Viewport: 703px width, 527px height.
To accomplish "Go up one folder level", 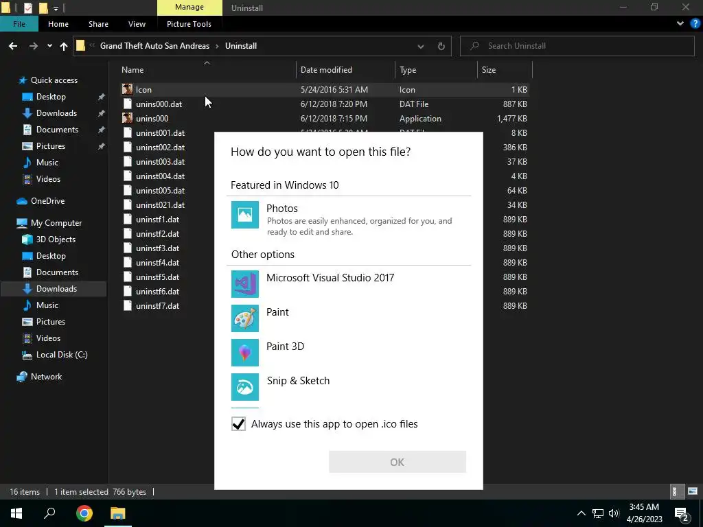I will pos(64,46).
